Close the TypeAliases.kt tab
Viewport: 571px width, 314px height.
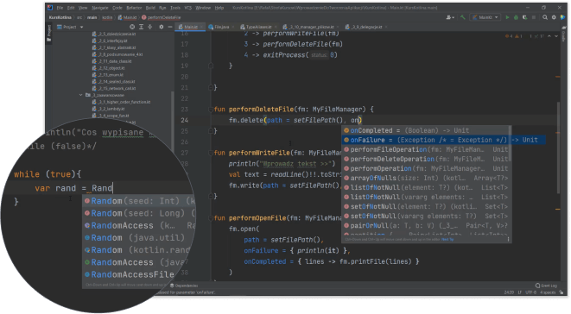pos(276,27)
